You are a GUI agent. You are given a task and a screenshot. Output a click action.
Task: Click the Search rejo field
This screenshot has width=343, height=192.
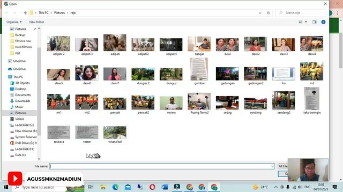pyautogui.click(x=301, y=13)
